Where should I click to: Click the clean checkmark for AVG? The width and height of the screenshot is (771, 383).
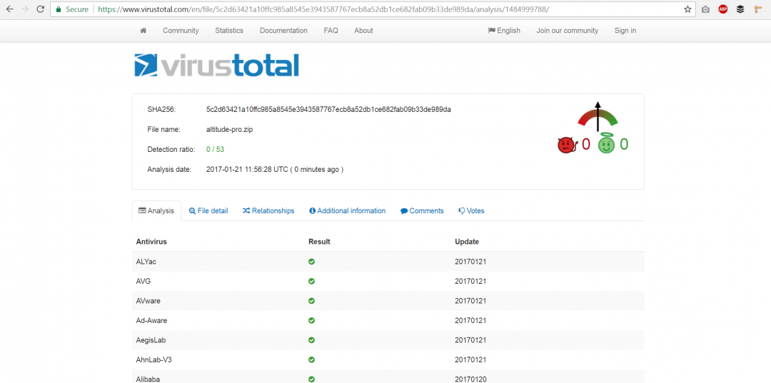[311, 281]
